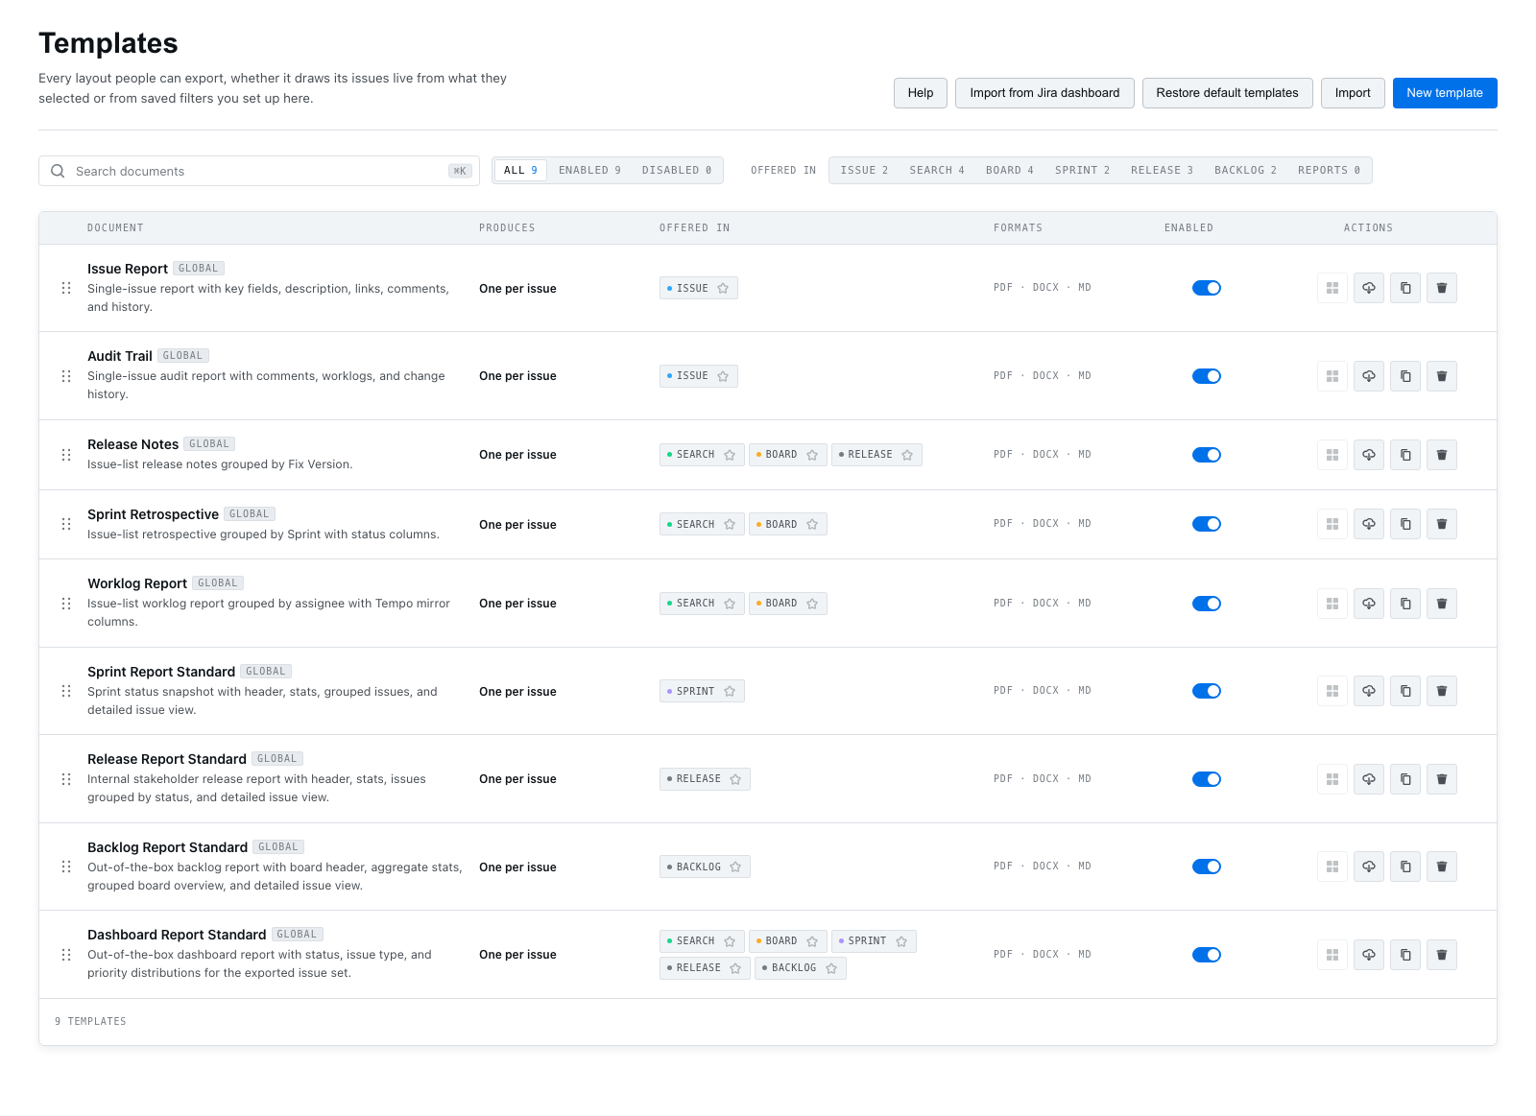
Task: Download the Audit Trail template via cloud icon
Action: click(1368, 376)
